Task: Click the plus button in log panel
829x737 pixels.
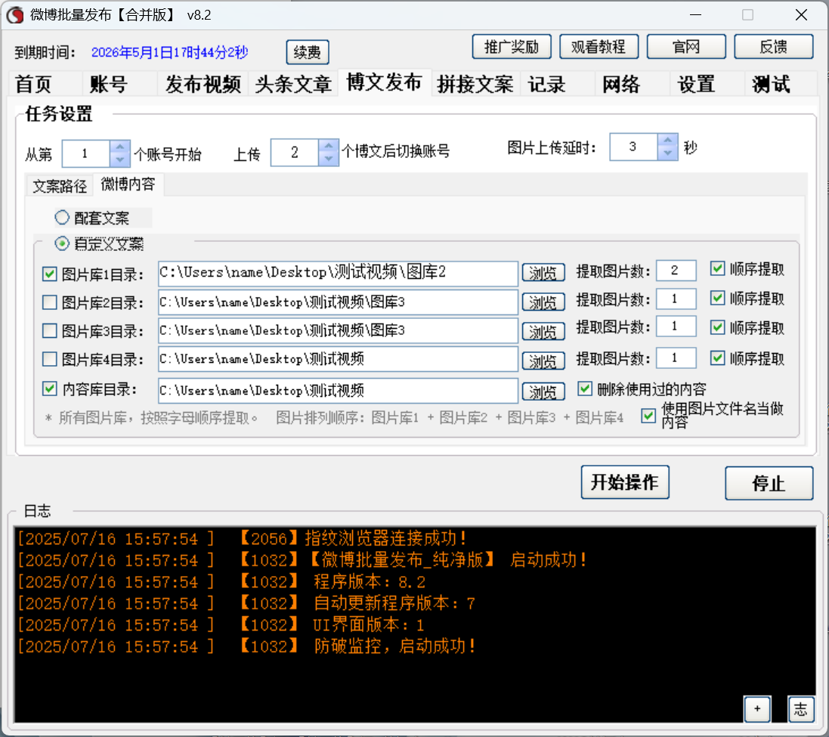Action: click(x=757, y=709)
